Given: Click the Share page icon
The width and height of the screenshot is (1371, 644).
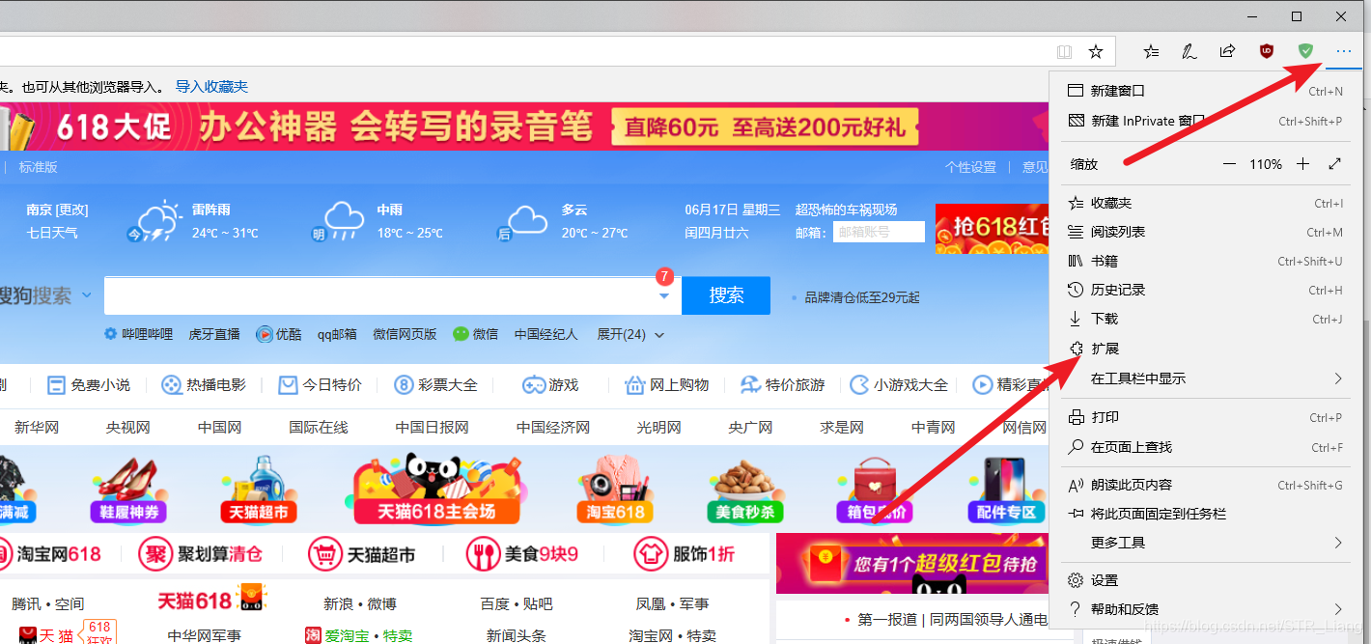Looking at the screenshot, I should pyautogui.click(x=1228, y=51).
